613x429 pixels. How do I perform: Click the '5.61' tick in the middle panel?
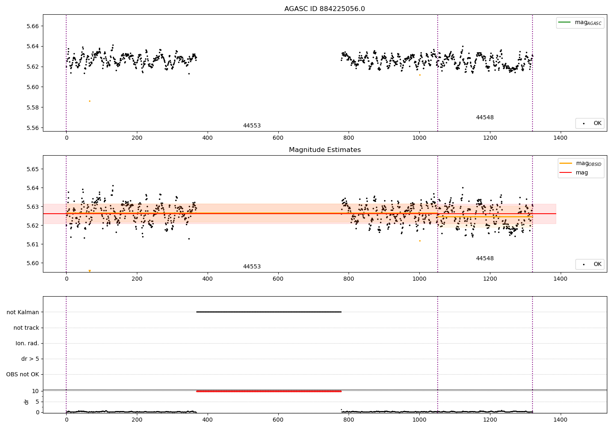[32, 244]
